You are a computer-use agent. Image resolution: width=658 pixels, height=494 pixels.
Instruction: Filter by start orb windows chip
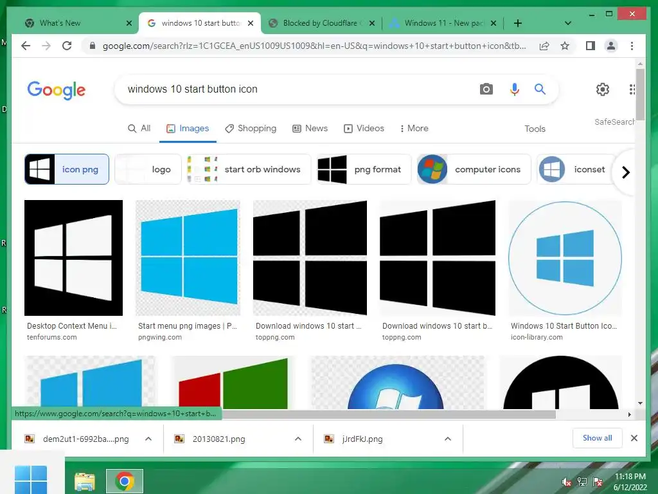[x=249, y=169]
